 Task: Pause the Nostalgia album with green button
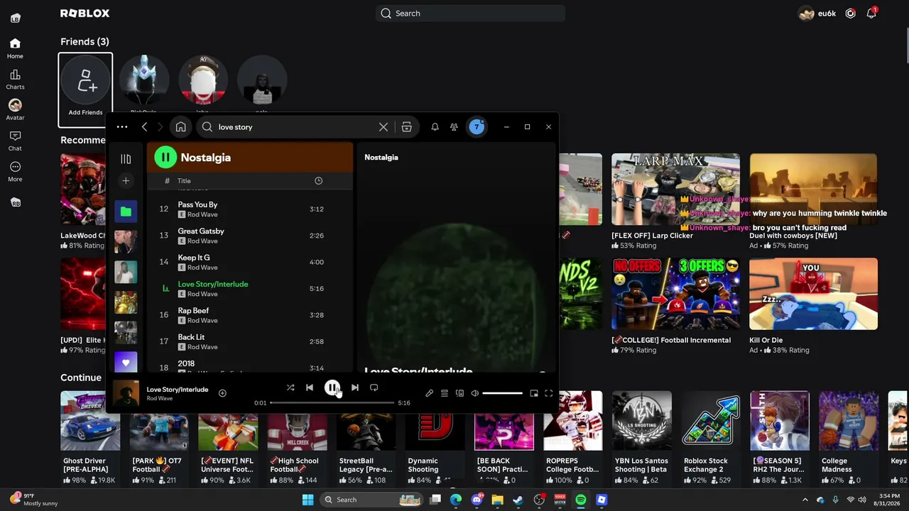pos(165,158)
